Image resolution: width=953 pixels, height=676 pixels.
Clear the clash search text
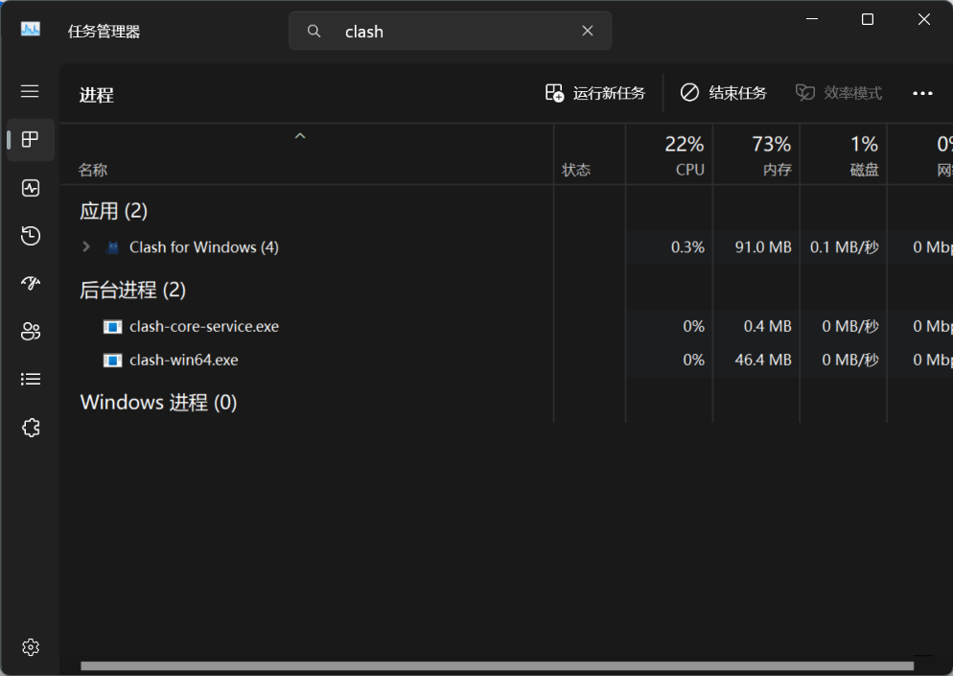[x=587, y=31]
